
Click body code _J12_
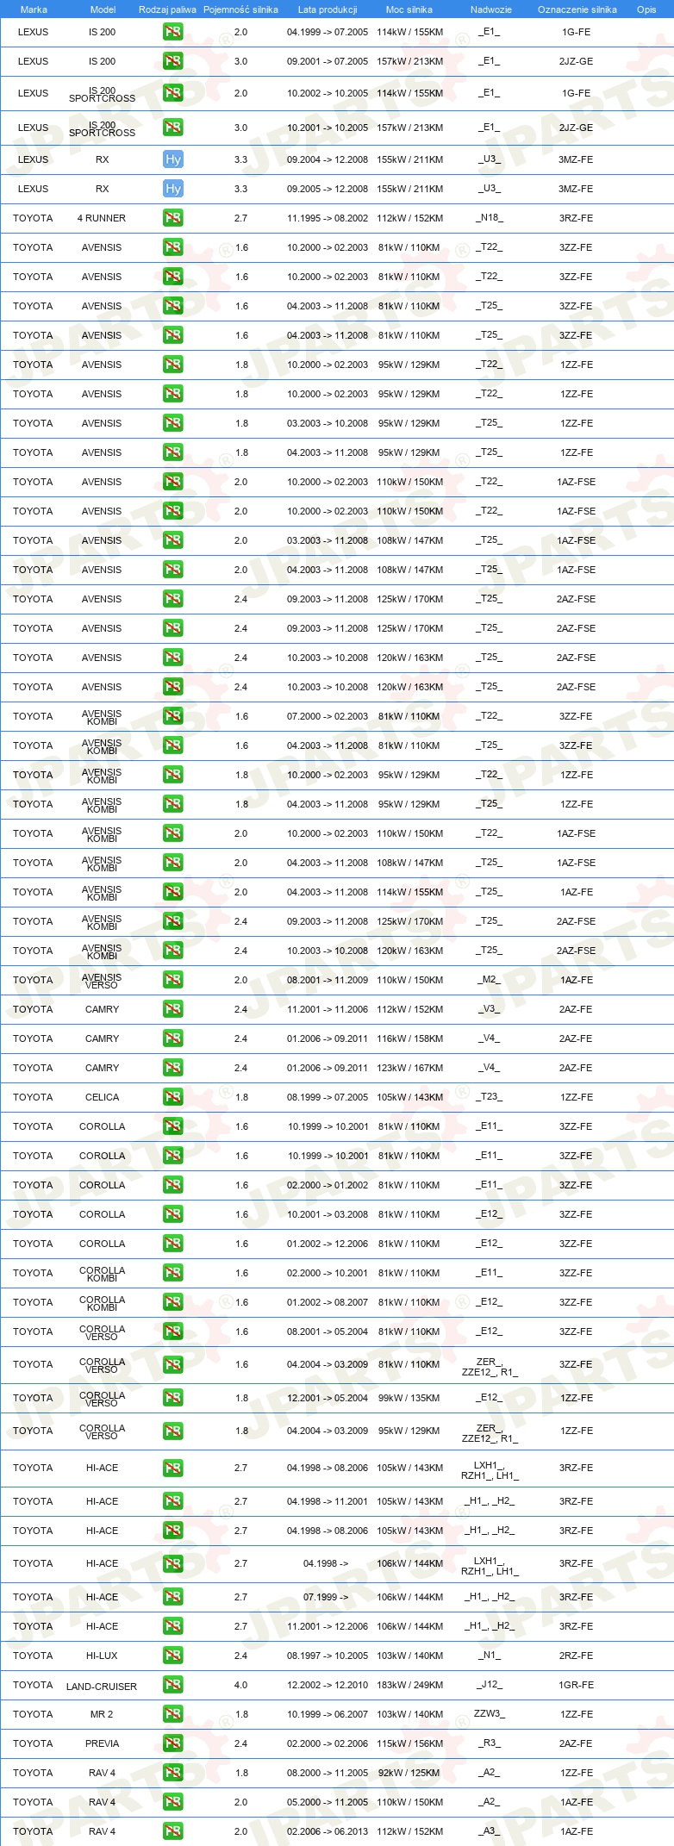490,1684
